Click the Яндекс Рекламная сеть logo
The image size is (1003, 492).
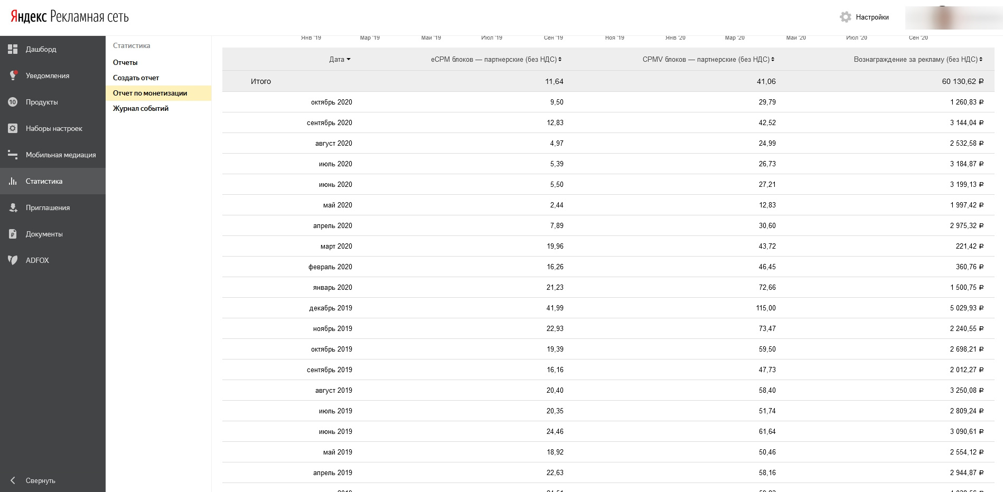tap(70, 16)
